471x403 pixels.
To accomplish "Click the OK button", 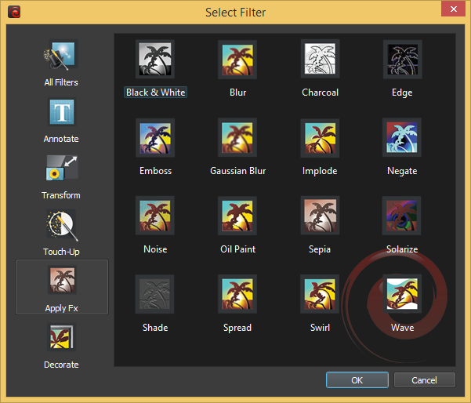I will tap(357, 380).
